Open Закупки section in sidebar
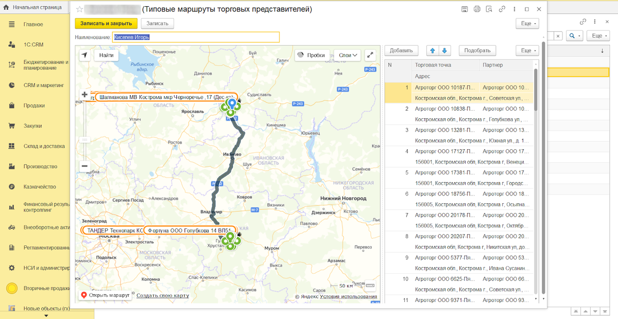 (32, 126)
